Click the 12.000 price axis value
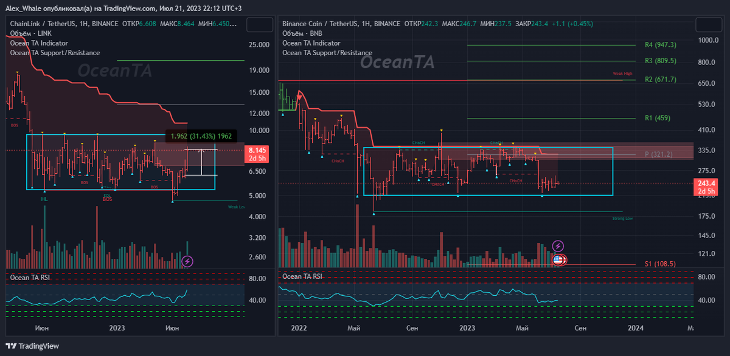This screenshot has height=356, width=730. tap(259, 114)
